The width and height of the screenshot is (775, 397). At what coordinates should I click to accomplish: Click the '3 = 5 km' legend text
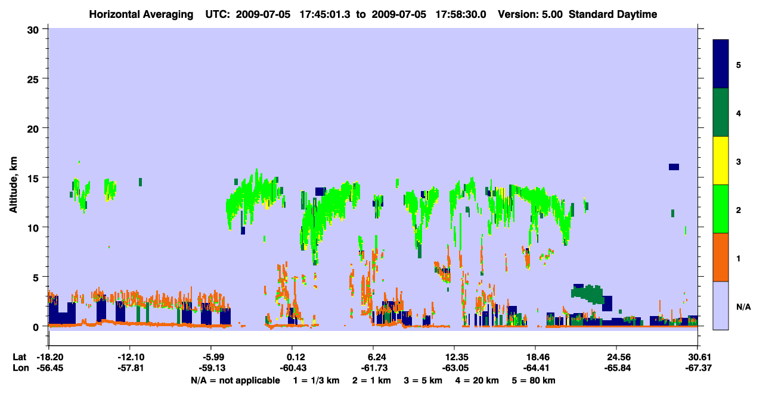pos(423,380)
